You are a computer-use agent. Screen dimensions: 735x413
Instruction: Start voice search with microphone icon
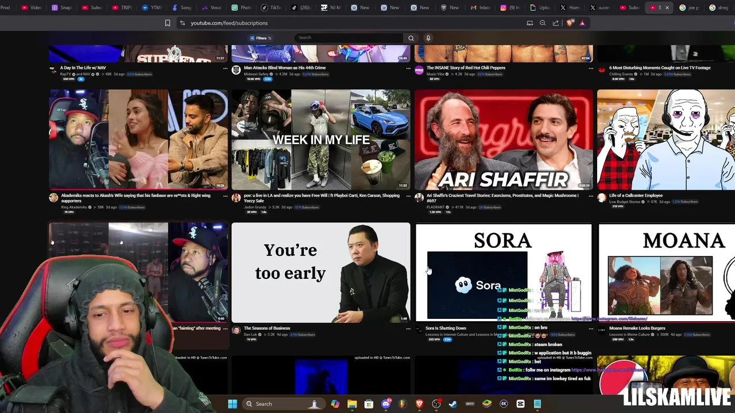coord(428,38)
